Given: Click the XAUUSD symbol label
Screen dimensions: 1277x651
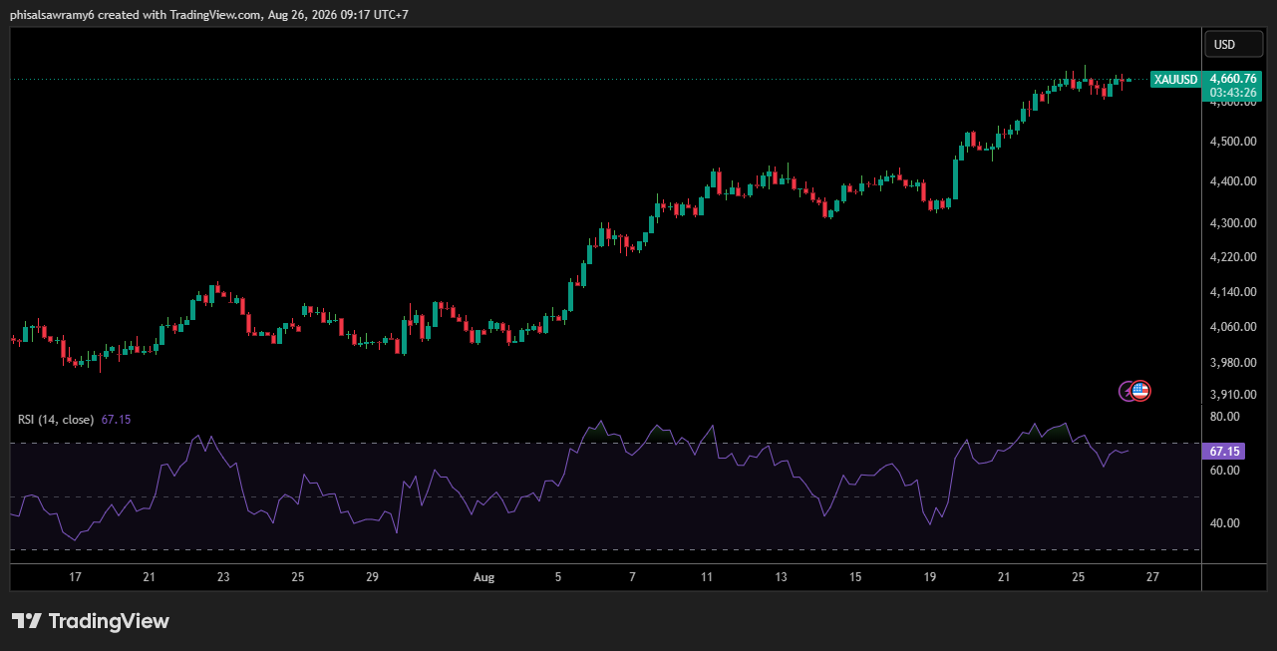Looking at the screenshot, I should pyautogui.click(x=1175, y=79).
